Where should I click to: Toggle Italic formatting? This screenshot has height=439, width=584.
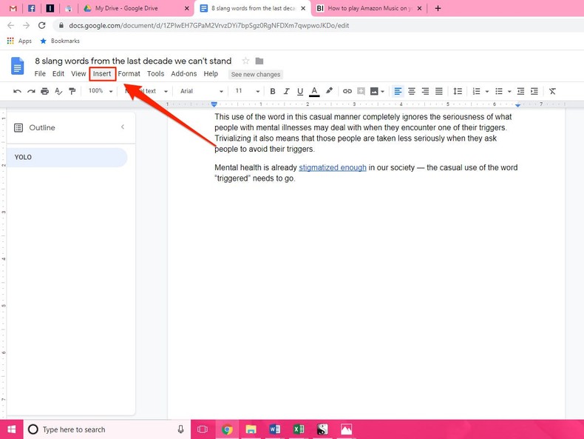pos(286,91)
